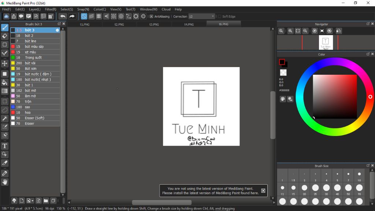The image size is (375, 211).
Task: Toggle vanishing point snap guide
Action: [106, 16]
